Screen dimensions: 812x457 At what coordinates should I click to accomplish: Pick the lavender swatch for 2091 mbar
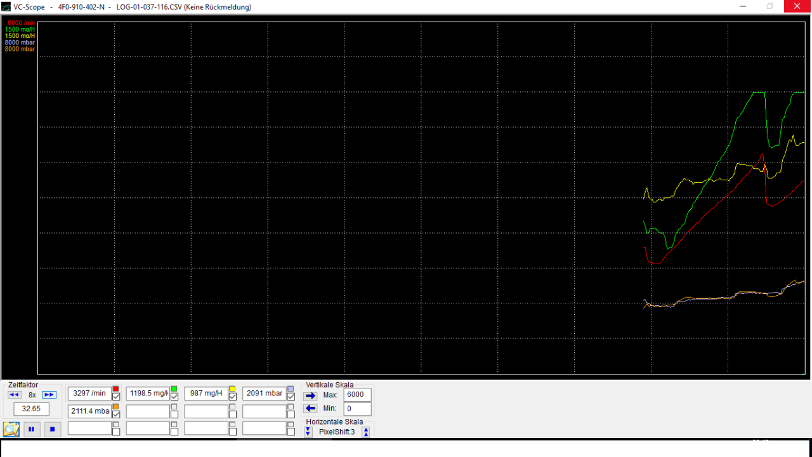pos(291,388)
